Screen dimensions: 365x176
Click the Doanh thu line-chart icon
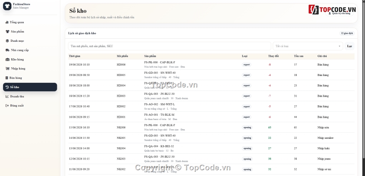(x=7, y=96)
